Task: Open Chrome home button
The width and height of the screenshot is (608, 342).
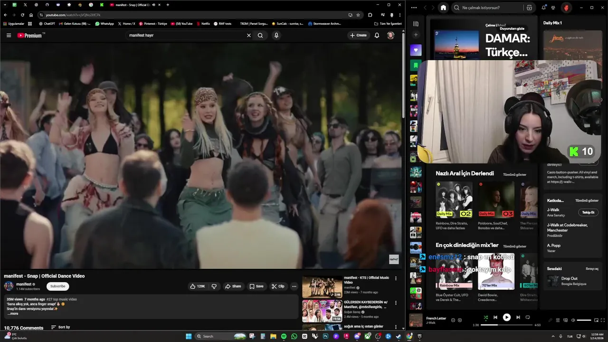Action: pyautogui.click(x=31, y=15)
